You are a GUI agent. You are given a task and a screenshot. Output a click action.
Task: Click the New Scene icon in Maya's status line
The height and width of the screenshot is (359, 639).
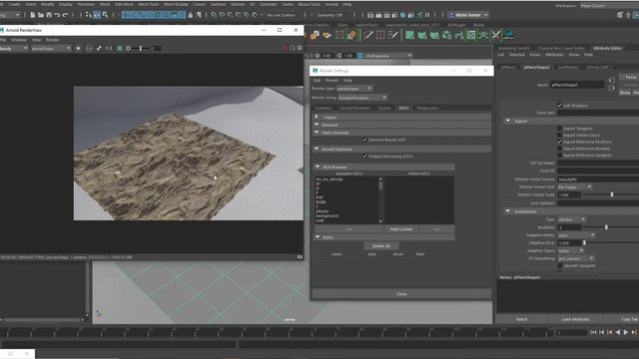(x=33, y=15)
